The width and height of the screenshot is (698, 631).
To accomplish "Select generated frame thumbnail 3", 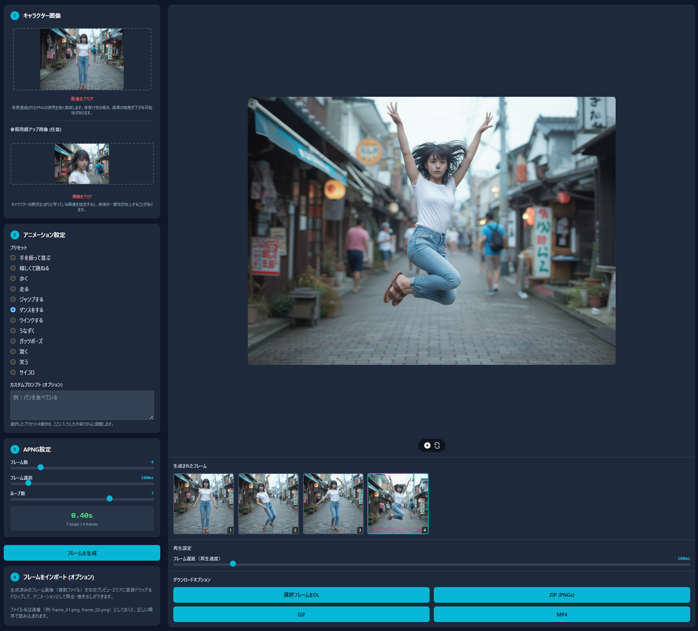I will click(x=333, y=504).
